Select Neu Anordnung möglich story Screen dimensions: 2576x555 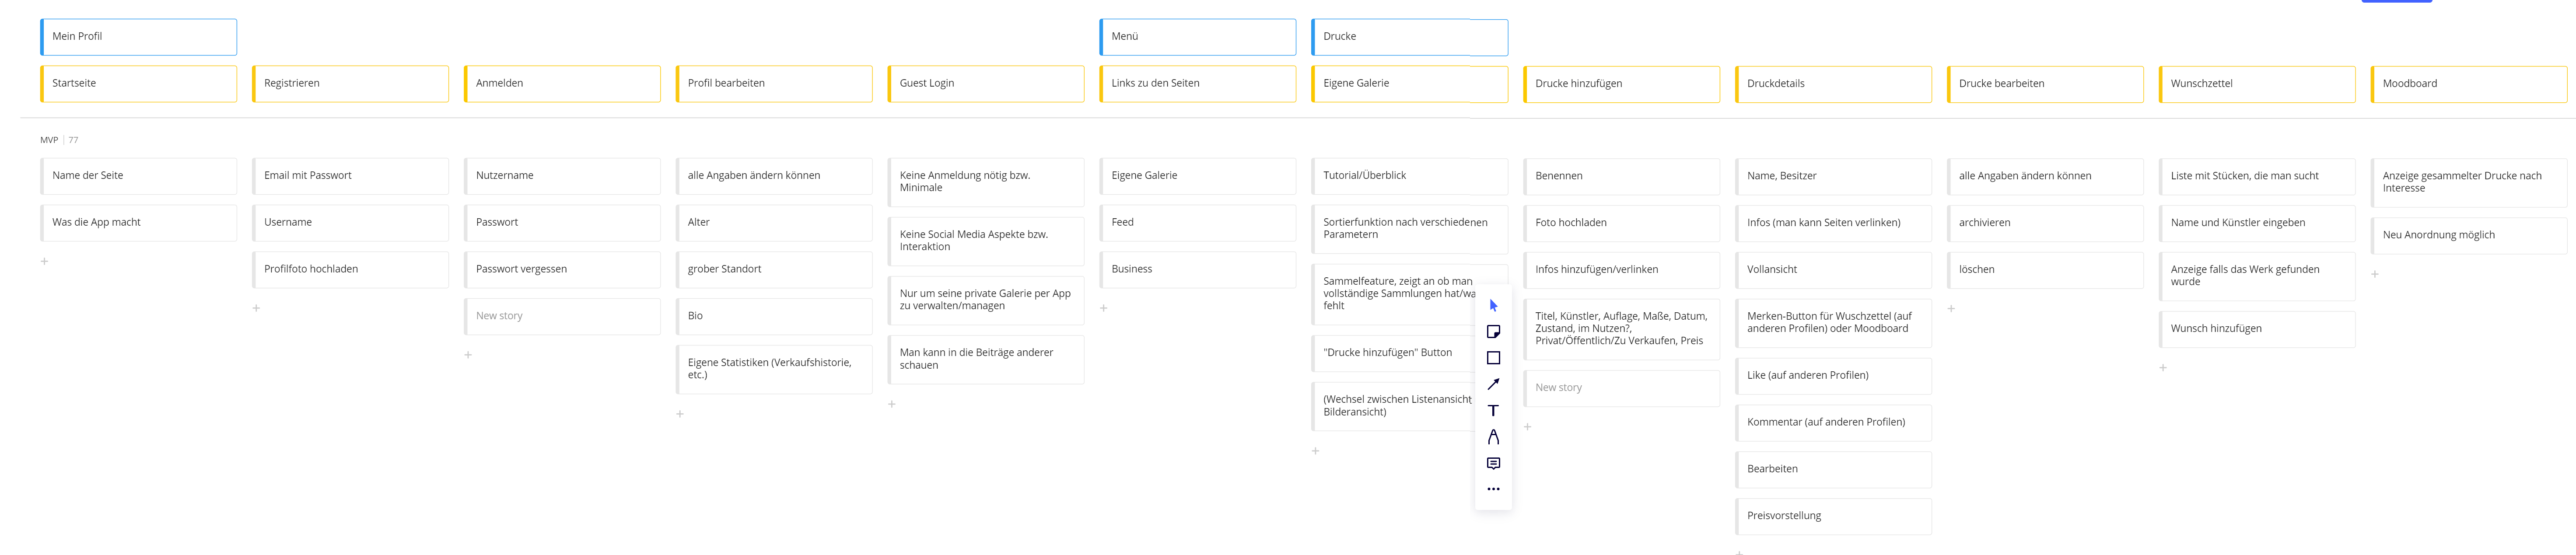2469,236
